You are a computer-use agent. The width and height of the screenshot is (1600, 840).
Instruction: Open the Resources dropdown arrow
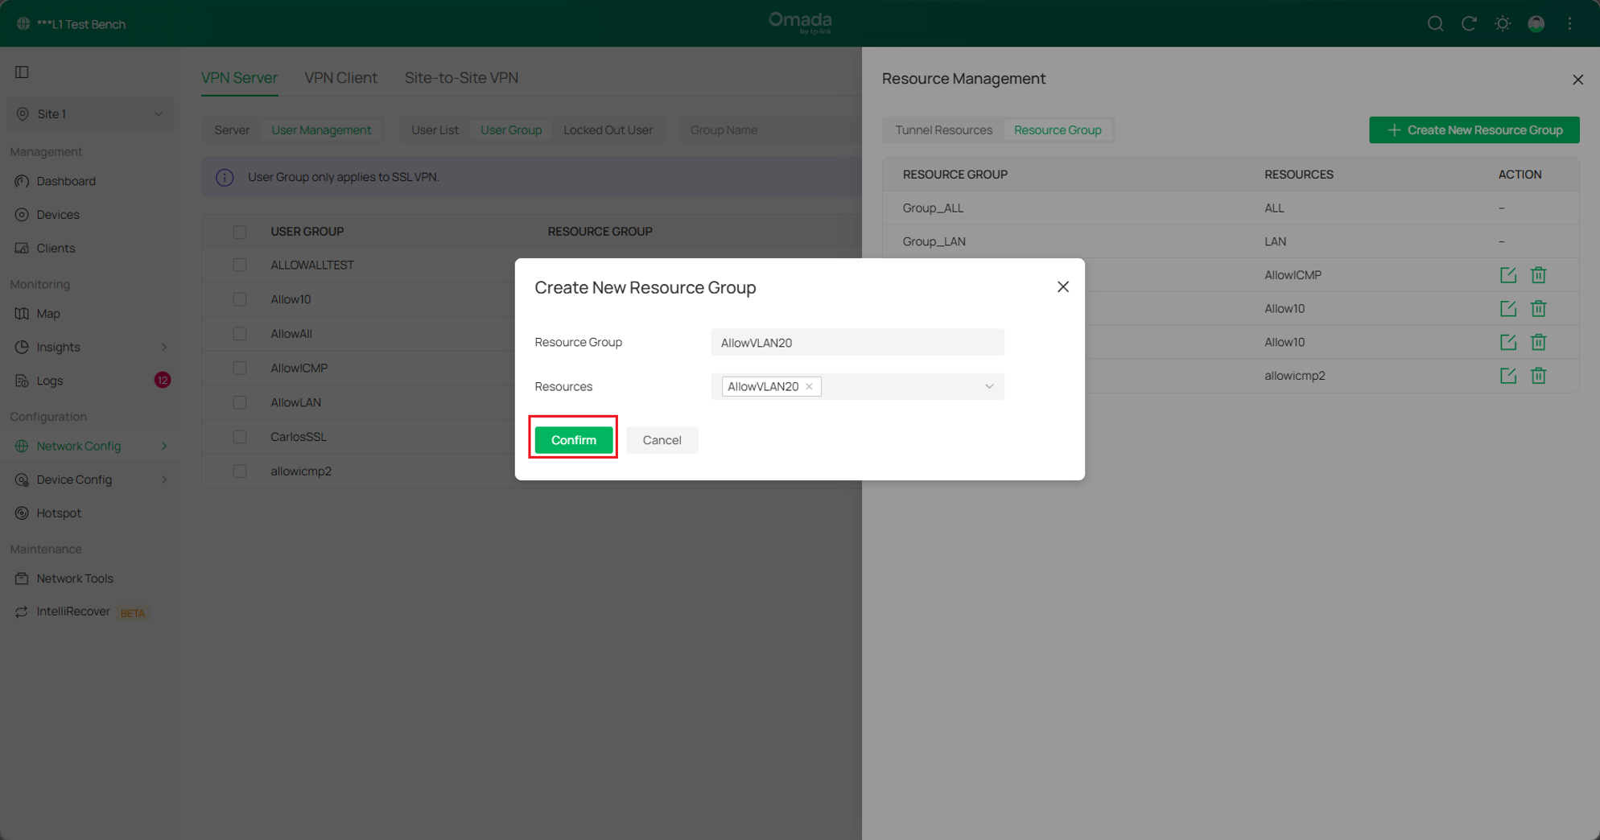point(989,387)
